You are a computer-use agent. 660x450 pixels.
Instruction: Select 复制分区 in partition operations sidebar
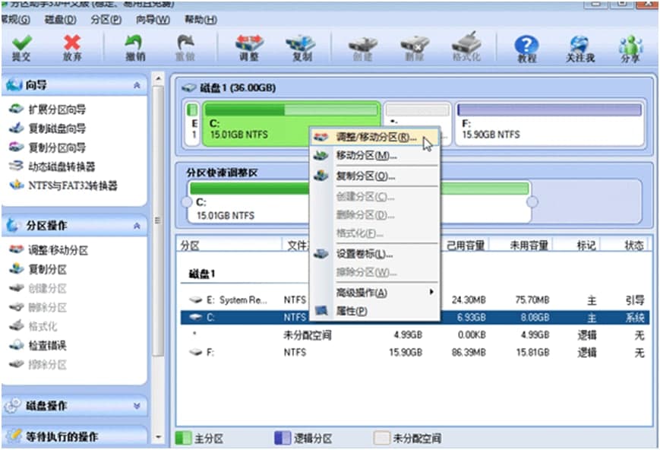coord(38,269)
